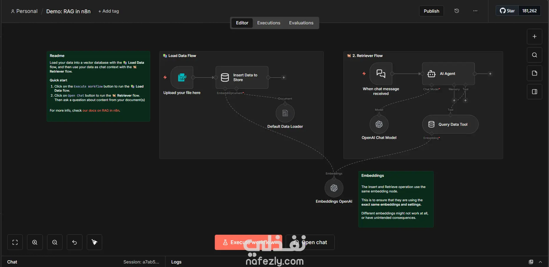This screenshot has height=267, width=549.
Task: Click the Chat Model label under AI Agent
Action: click(432, 89)
